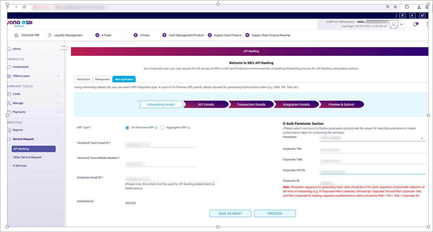Expand the e-Forex plus menu

[135, 35]
